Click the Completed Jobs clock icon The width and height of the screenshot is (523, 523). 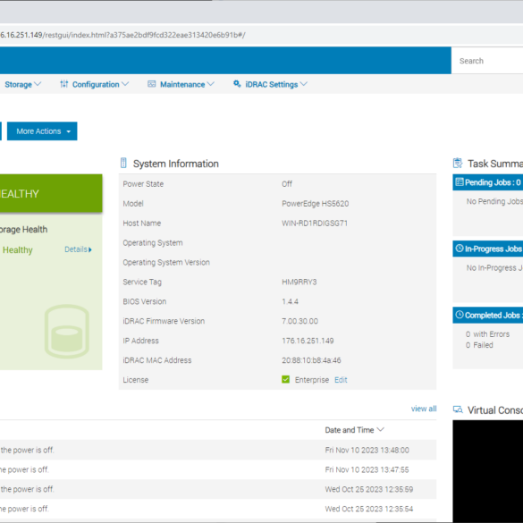[460, 315]
